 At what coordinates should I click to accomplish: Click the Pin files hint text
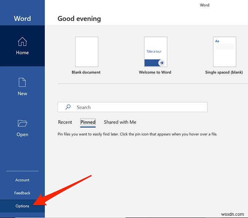click(x=137, y=134)
